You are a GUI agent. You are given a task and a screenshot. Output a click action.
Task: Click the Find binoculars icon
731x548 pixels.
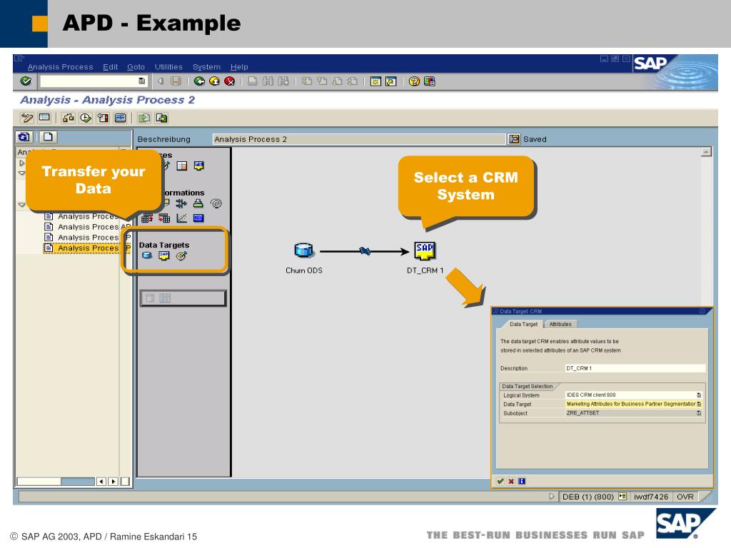tap(268, 81)
